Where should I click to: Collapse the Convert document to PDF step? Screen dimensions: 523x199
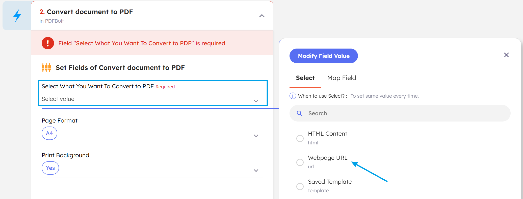point(262,16)
